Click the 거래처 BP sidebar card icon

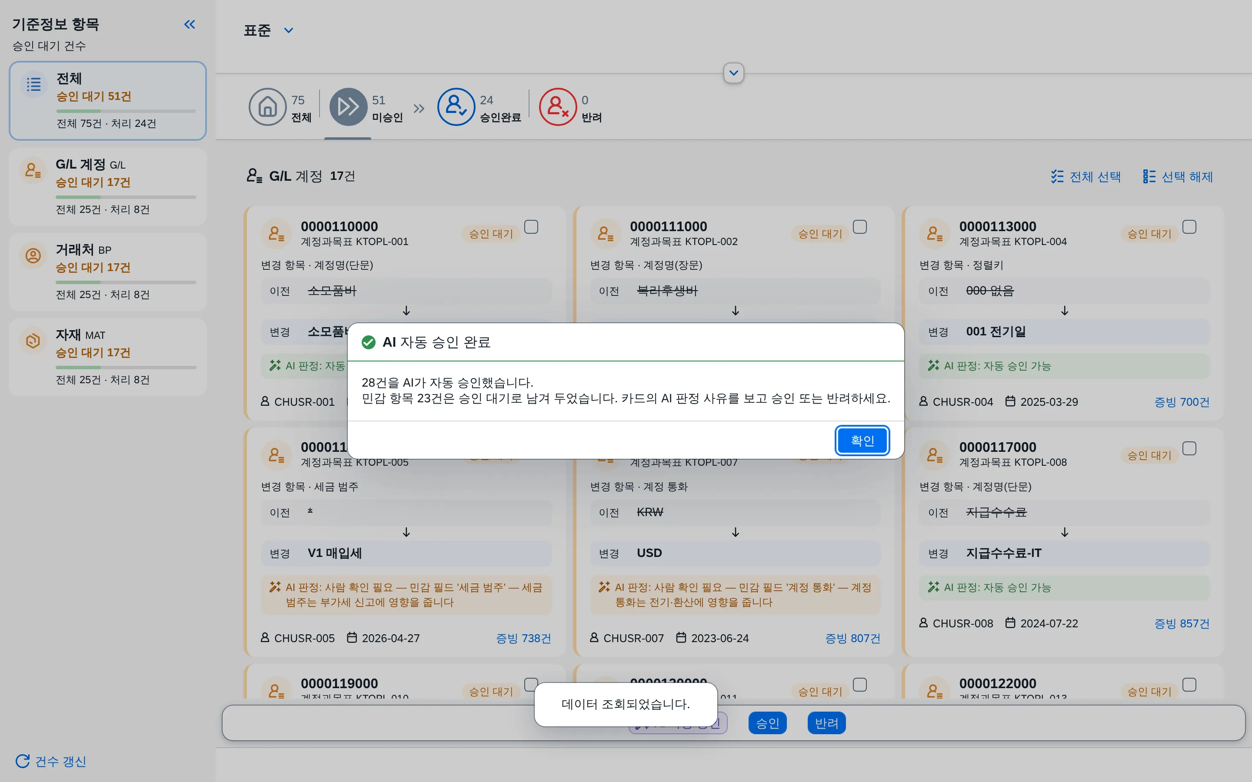33,255
